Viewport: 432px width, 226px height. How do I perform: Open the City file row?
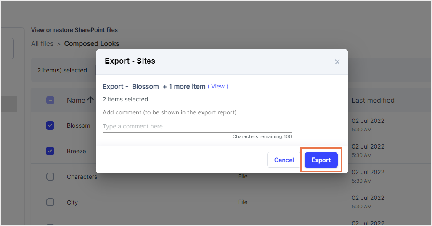click(x=72, y=202)
